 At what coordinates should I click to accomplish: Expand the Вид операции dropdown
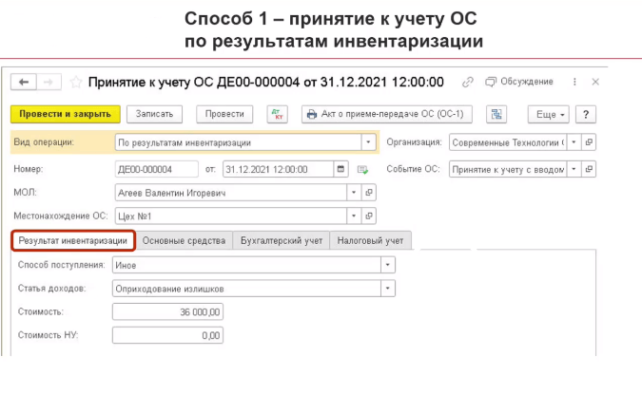[368, 142]
